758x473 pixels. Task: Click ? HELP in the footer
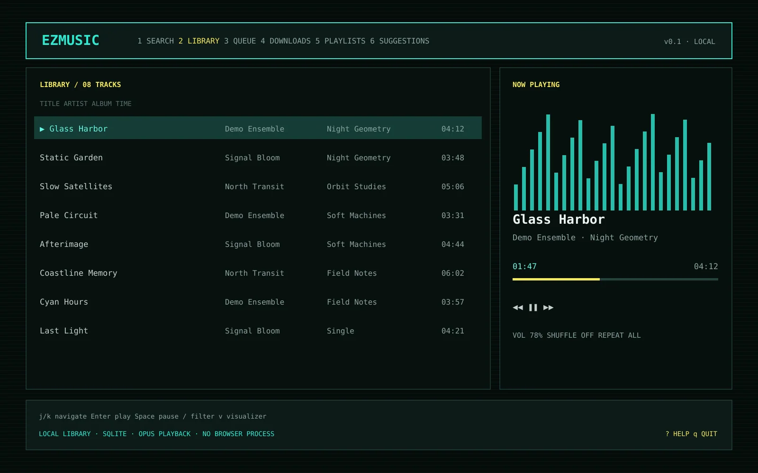677,434
